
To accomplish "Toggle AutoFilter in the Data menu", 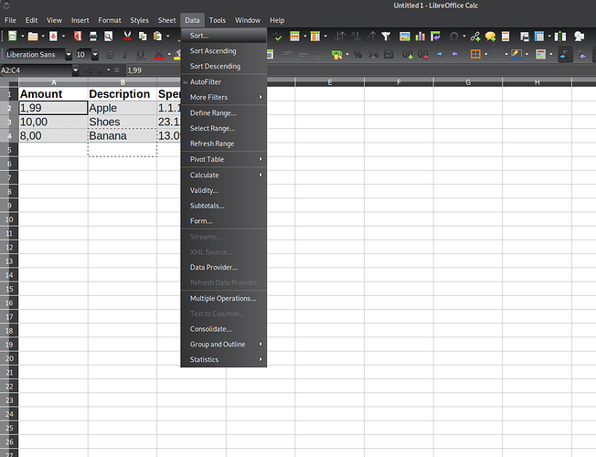I will coord(223,81).
